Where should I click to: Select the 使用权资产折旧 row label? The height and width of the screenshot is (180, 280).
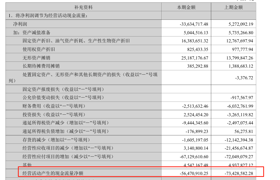click(x=41, y=49)
